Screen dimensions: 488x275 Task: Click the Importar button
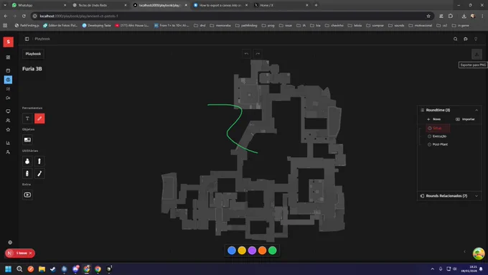click(x=465, y=119)
